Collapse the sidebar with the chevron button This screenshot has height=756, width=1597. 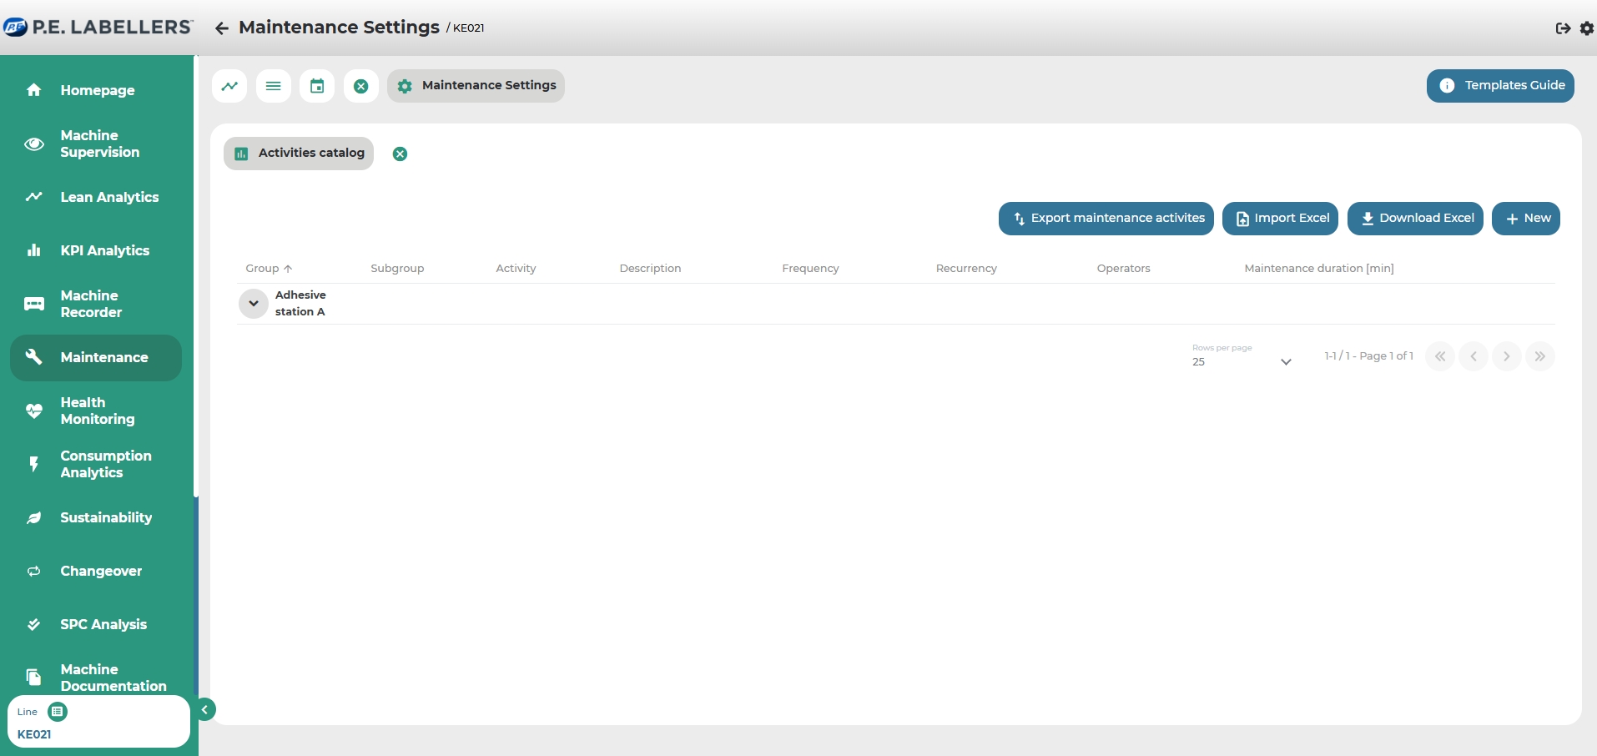(204, 709)
